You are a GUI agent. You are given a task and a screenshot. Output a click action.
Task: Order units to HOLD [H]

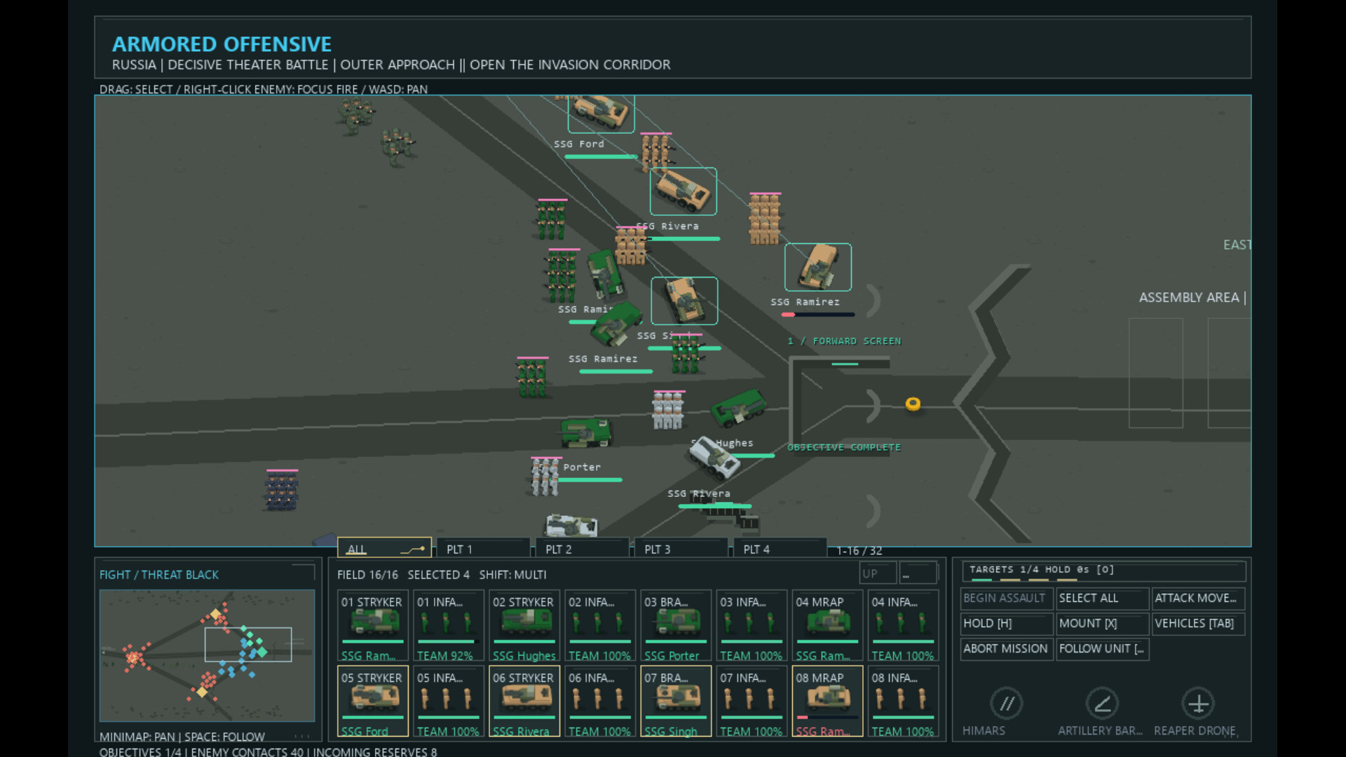(1007, 624)
